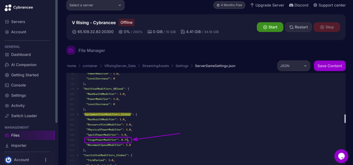The height and width of the screenshot is (165, 353).
Task: Click the code editor vertical scrollbar thumb
Action: click(345, 119)
